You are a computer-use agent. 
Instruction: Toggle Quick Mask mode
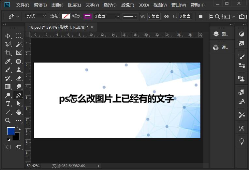pos(7,147)
